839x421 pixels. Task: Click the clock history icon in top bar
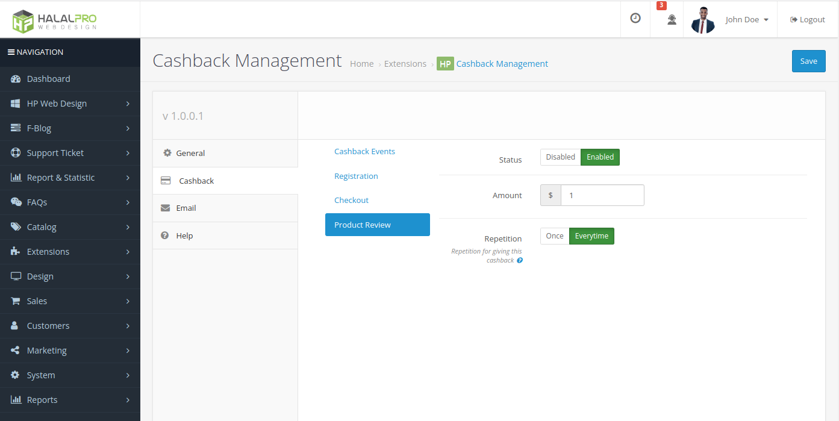point(635,18)
